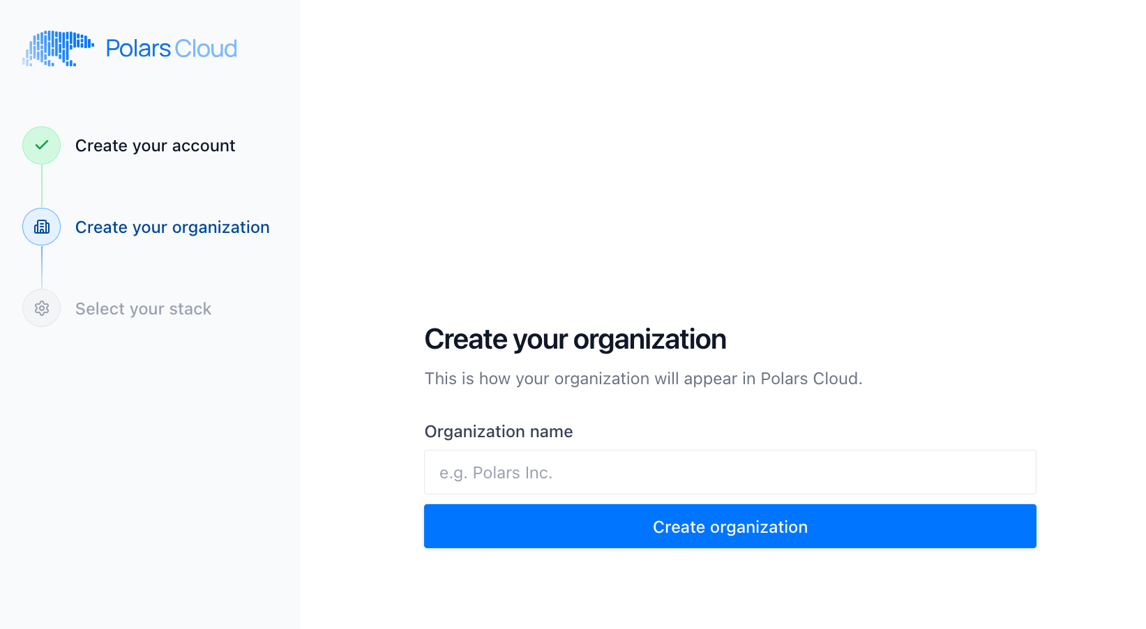1146x629 pixels.
Task: Click the organization building step icon
Action: [42, 227]
